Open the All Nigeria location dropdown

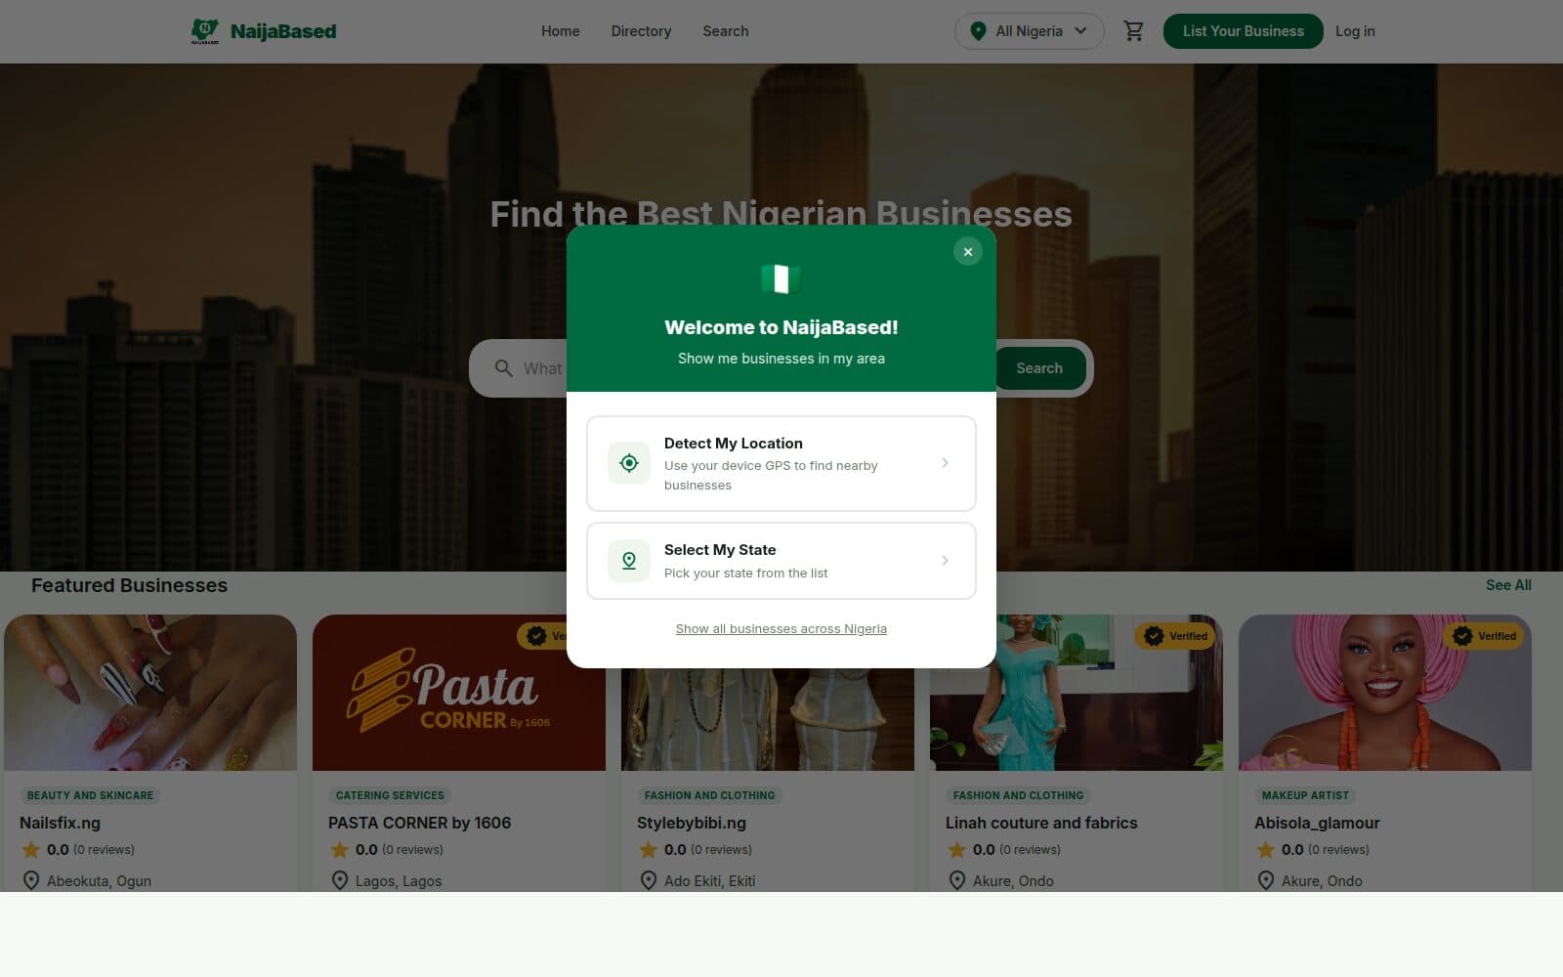(1029, 31)
